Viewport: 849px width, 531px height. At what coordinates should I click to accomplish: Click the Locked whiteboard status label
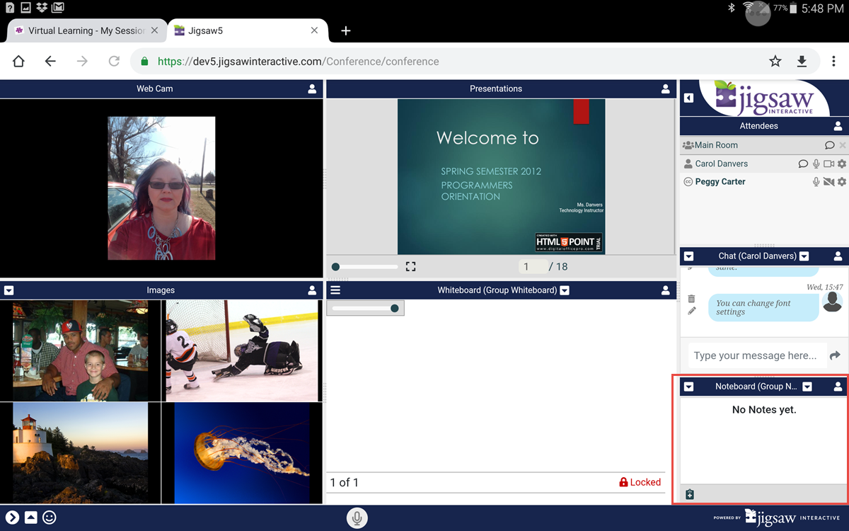(640, 482)
